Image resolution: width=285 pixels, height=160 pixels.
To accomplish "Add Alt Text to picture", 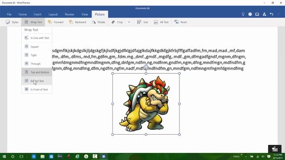I will pos(161,22).
